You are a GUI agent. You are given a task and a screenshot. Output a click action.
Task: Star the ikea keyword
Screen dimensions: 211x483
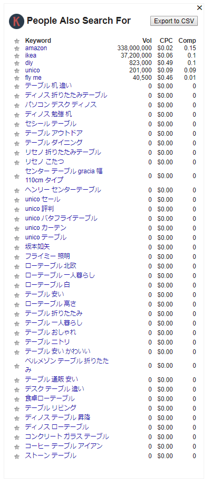(x=17, y=56)
